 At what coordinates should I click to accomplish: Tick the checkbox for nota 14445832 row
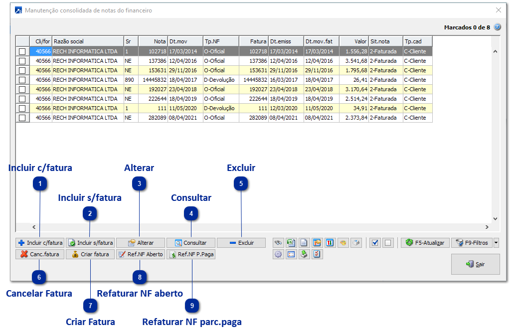click(x=22, y=80)
